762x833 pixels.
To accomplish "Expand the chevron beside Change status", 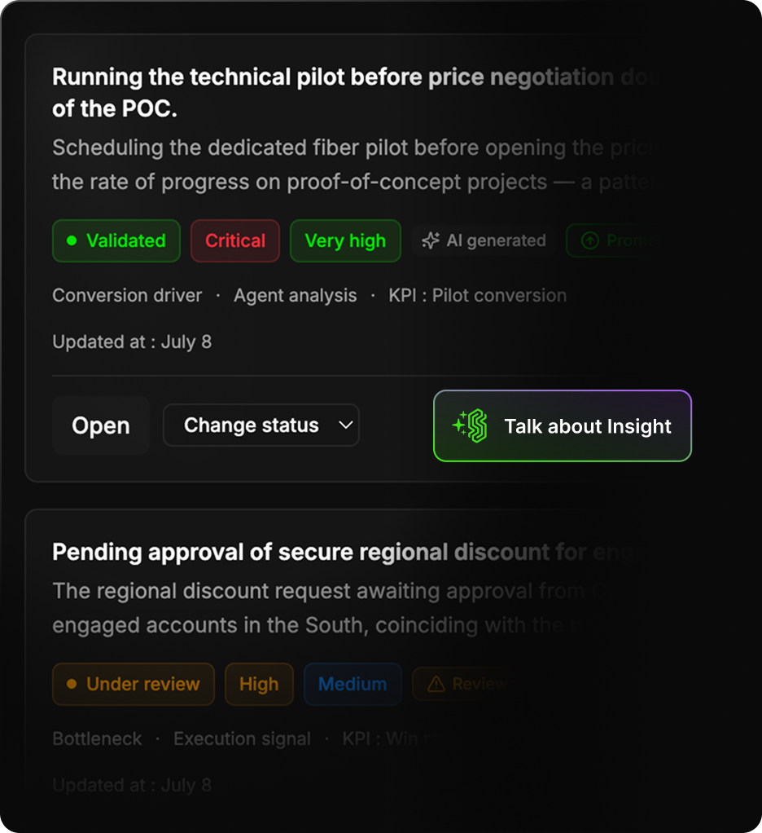I will (345, 425).
